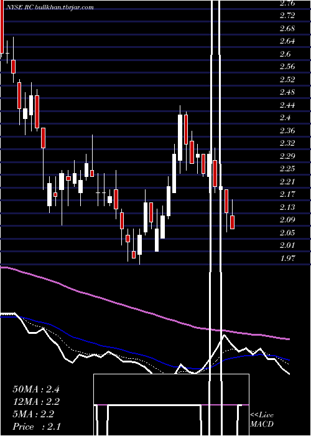Click the 'Price : 2.1' indicator text
311x436 pixels.
(x=37, y=427)
